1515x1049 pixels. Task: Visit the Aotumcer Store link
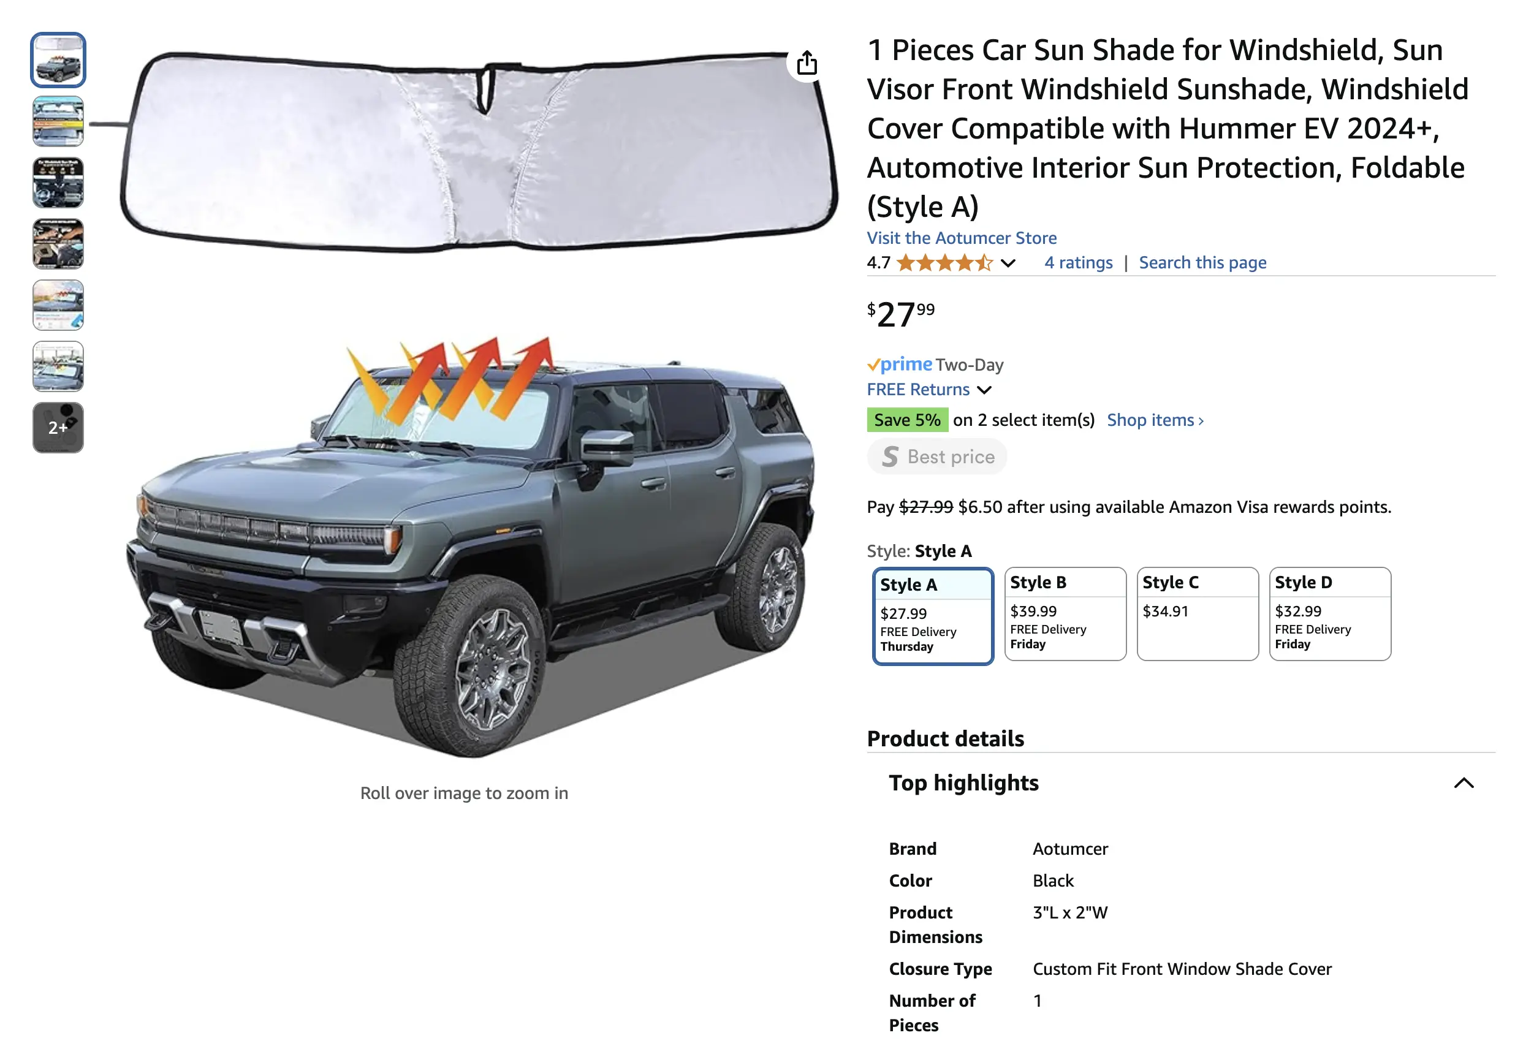(961, 238)
